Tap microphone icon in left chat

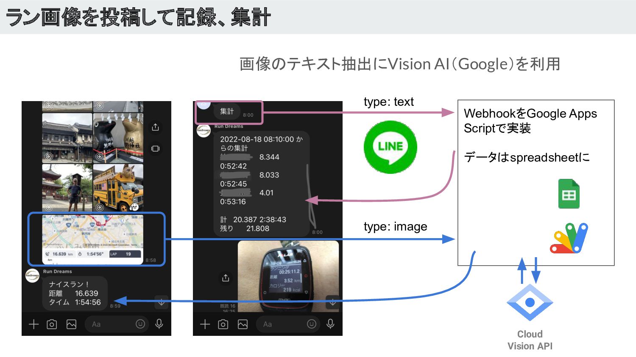pyautogui.click(x=159, y=324)
